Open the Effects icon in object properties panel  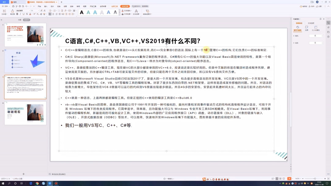(306, 28)
